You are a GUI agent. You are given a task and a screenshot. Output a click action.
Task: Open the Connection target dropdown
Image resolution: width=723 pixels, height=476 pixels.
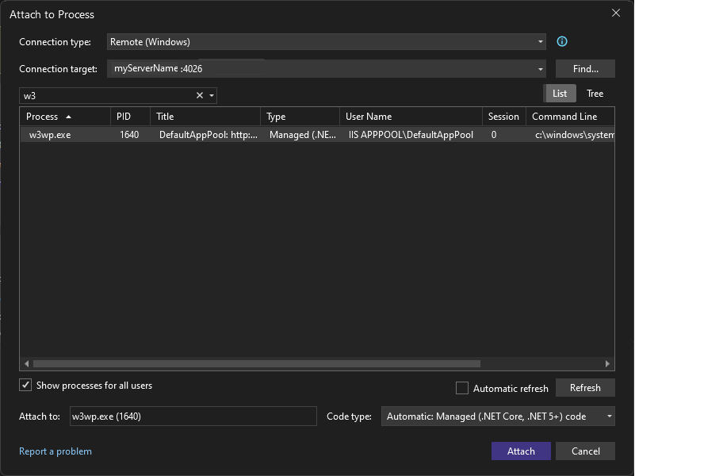coord(540,68)
